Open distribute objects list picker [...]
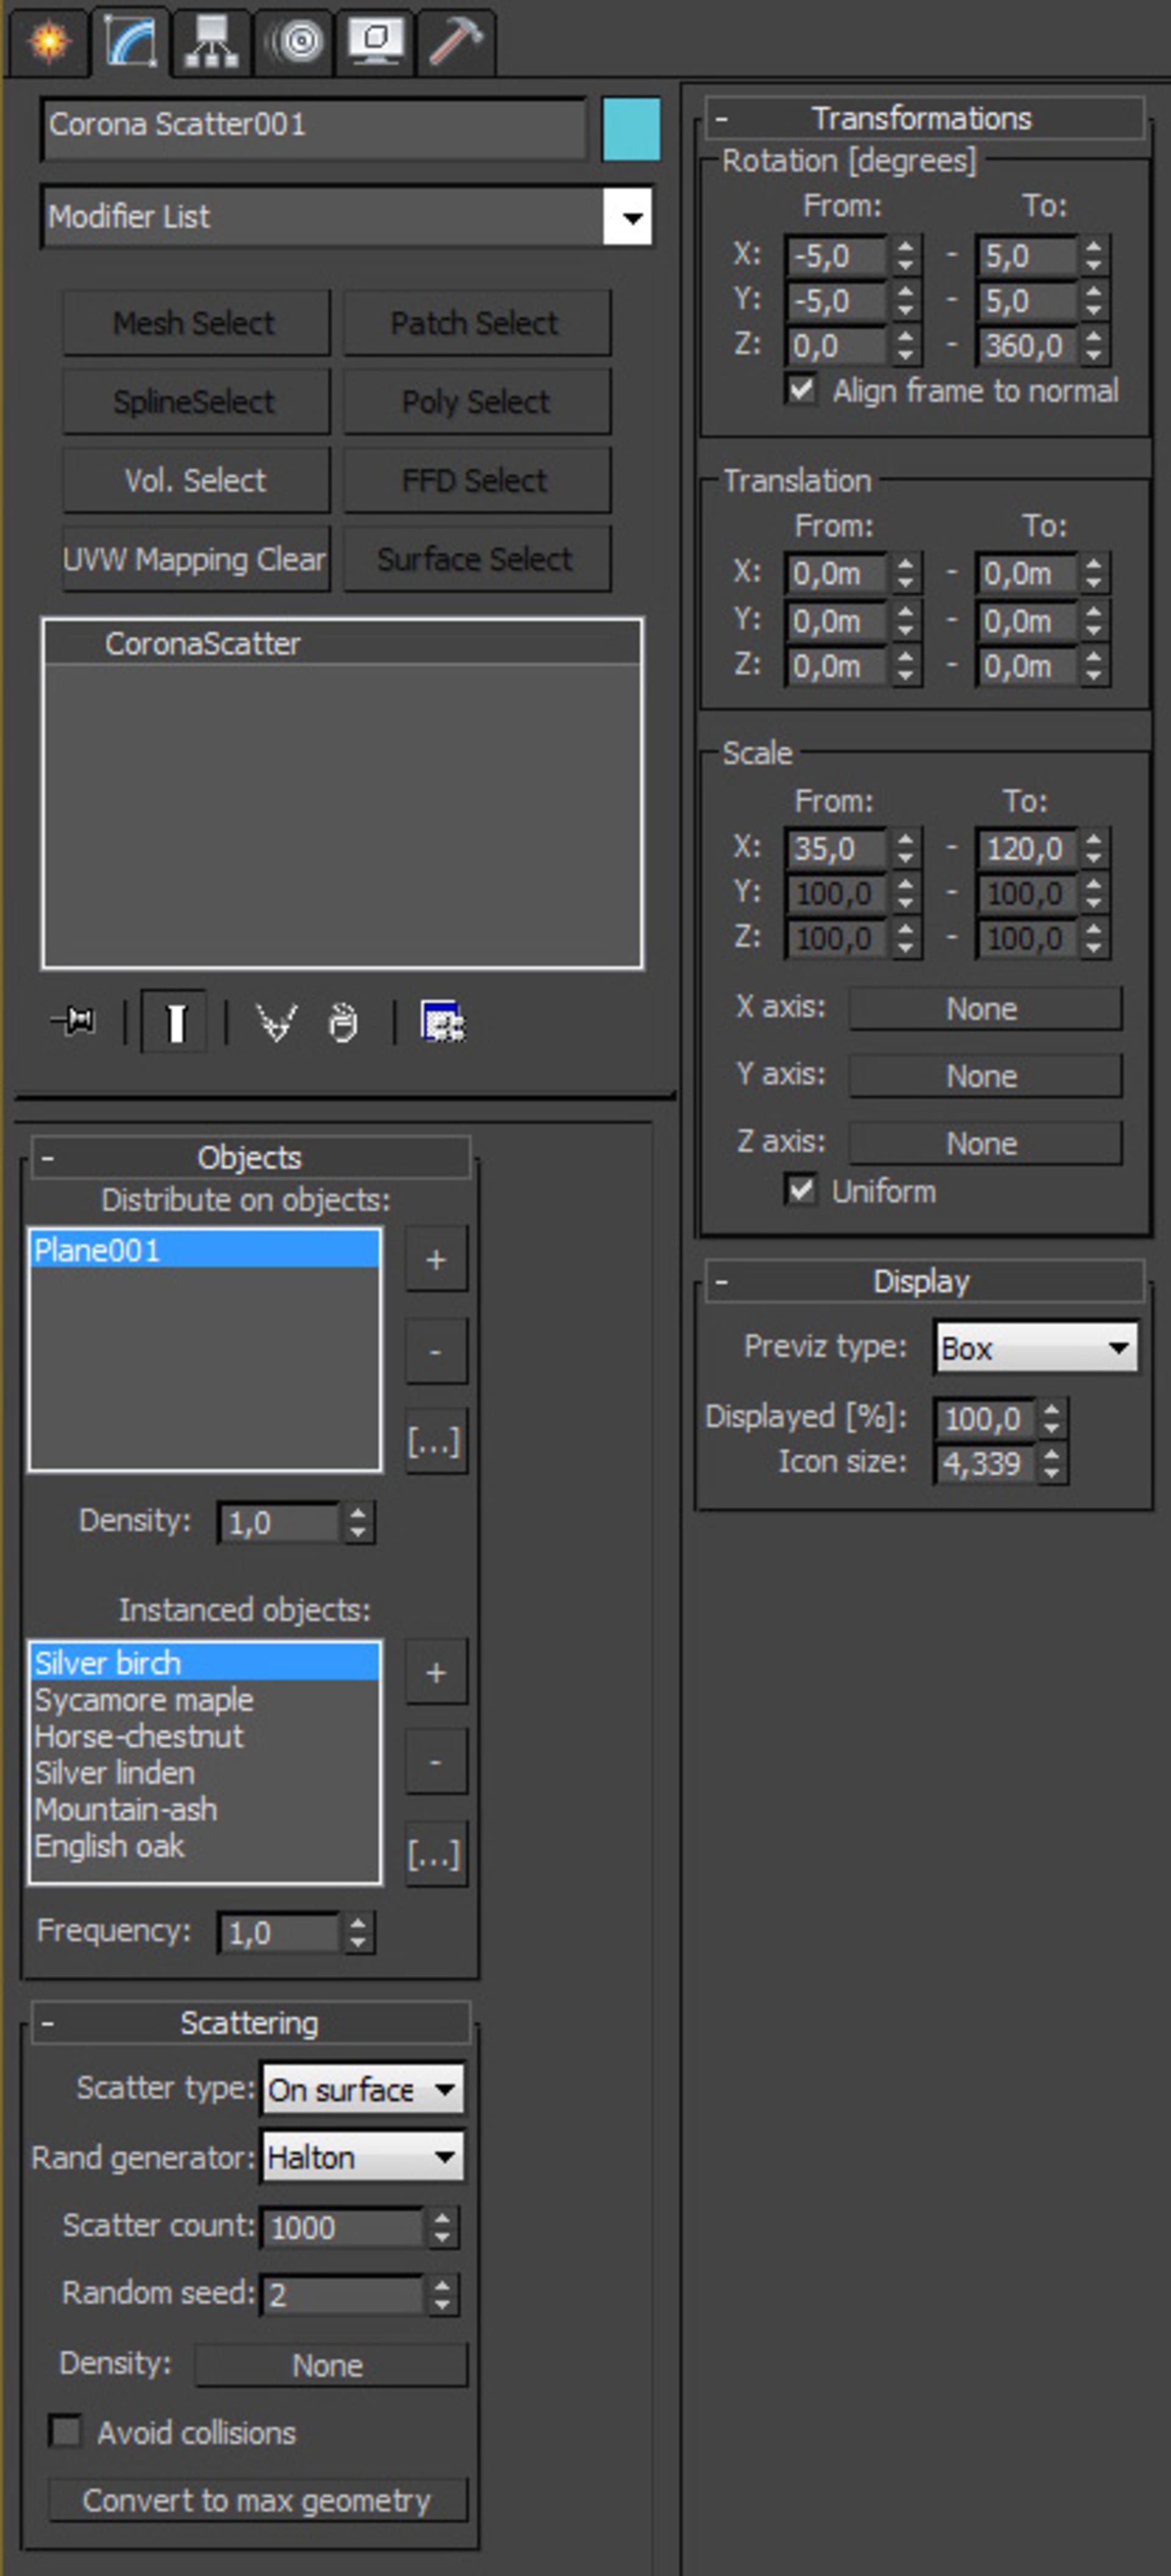Viewport: 1171px width, 2576px height. coord(436,1441)
